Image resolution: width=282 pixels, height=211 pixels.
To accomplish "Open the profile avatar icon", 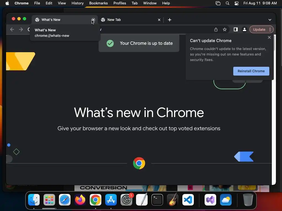I will (245, 30).
